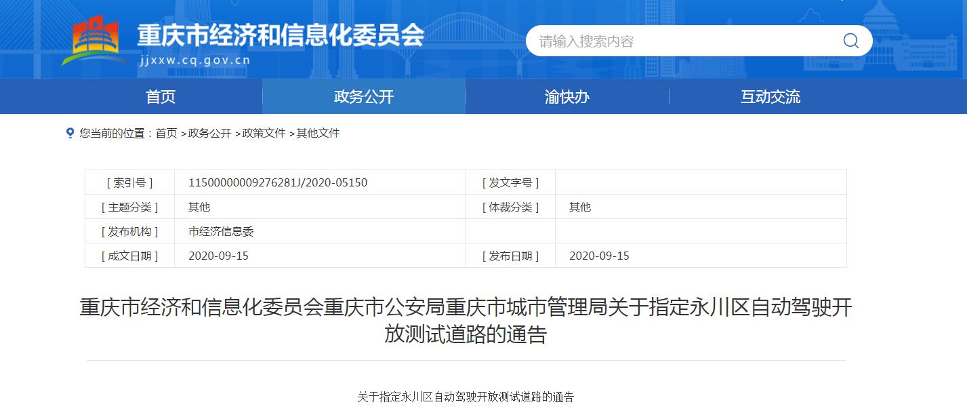Click the jjxxw.cq.gov.cn text under title
Viewport: 967px width, 417px height.
coord(194,60)
